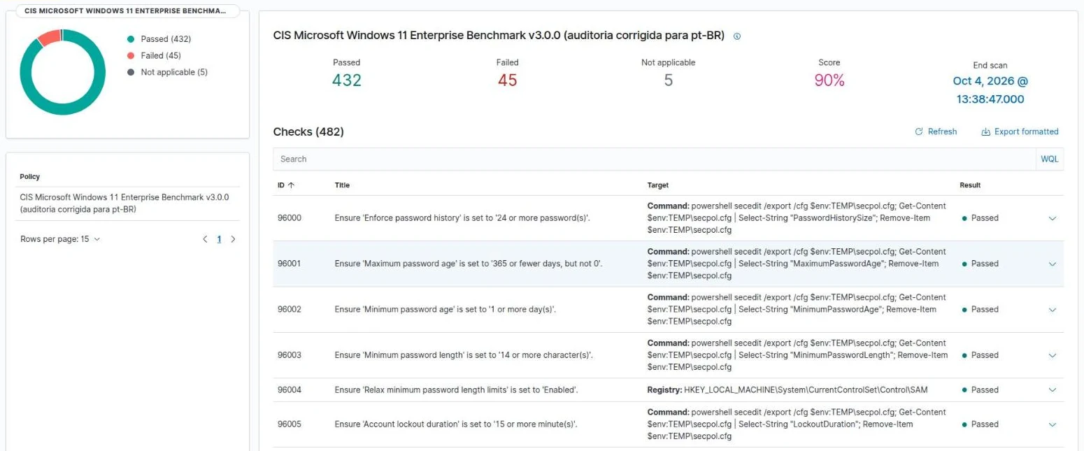This screenshot has width=1084, height=451.
Task: Click the CIS Microsoft Windows 11 panel title
Action: tap(125, 12)
